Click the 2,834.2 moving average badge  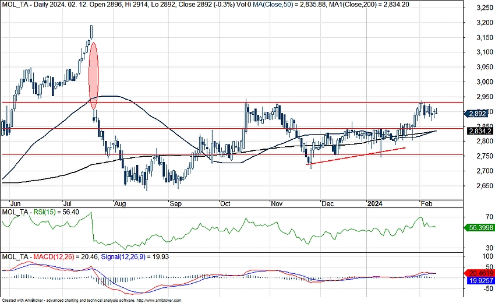tap(481, 132)
